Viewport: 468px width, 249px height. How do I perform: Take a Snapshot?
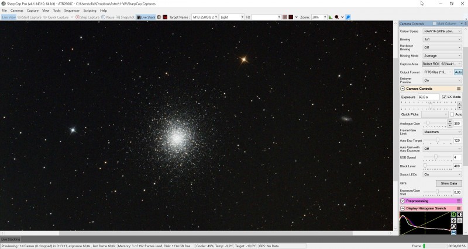pyautogui.click(x=125, y=17)
